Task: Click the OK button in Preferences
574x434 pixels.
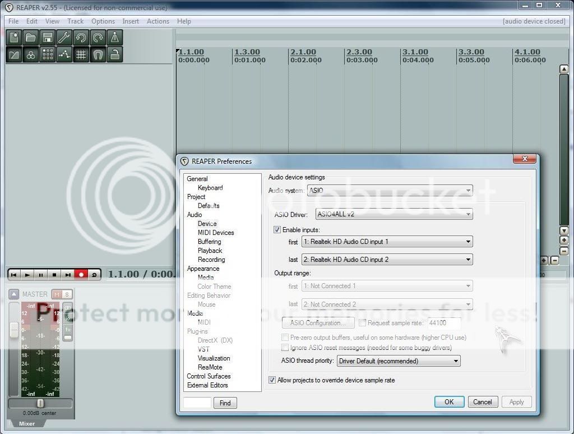Action: pos(449,402)
